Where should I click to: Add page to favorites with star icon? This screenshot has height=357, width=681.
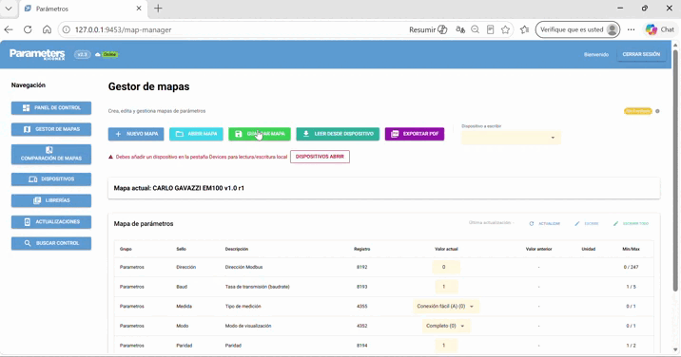[505, 29]
